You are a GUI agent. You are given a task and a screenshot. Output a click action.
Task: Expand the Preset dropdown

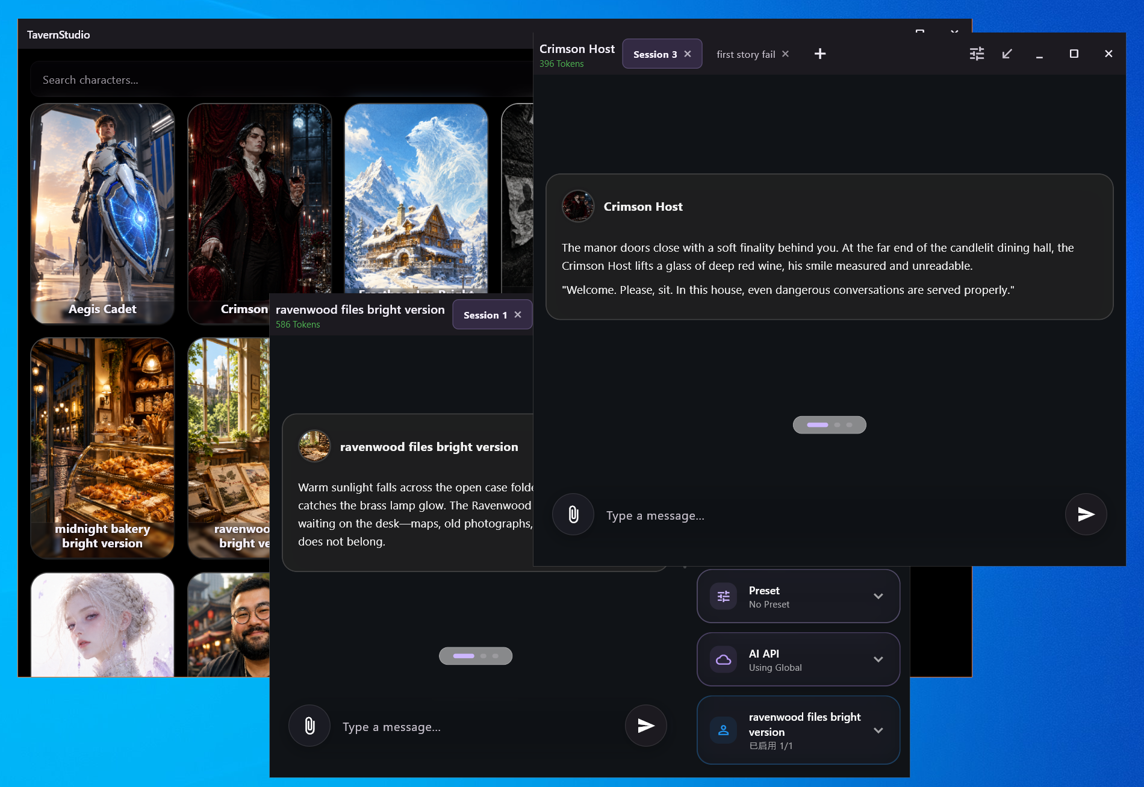pos(878,596)
